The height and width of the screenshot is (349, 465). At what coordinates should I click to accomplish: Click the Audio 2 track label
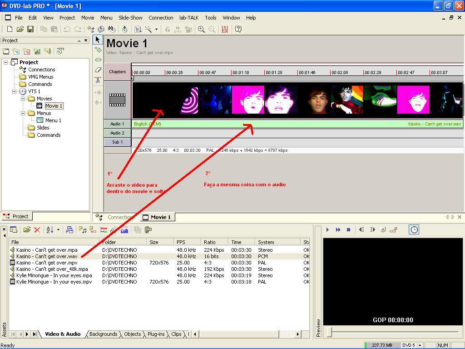tap(118, 133)
